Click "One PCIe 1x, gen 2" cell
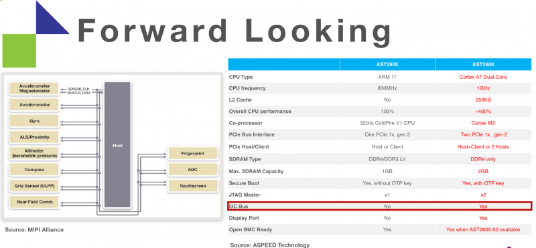This screenshot has width=536, height=248. point(387,135)
